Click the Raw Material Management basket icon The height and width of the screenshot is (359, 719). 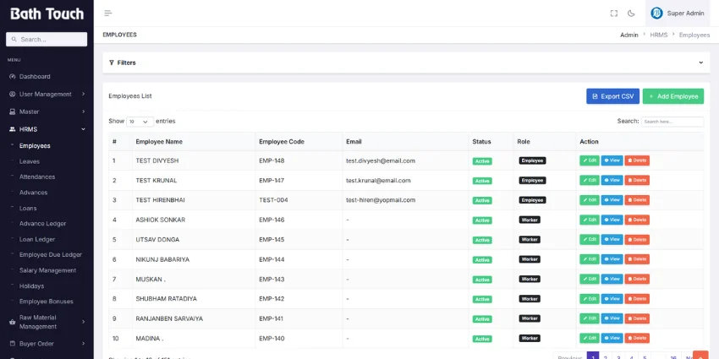point(13,322)
